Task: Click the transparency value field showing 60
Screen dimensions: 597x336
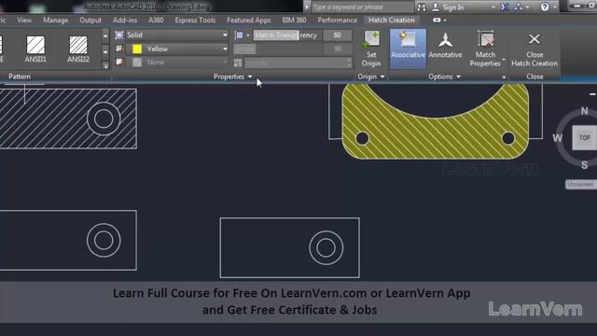Action: (x=338, y=35)
